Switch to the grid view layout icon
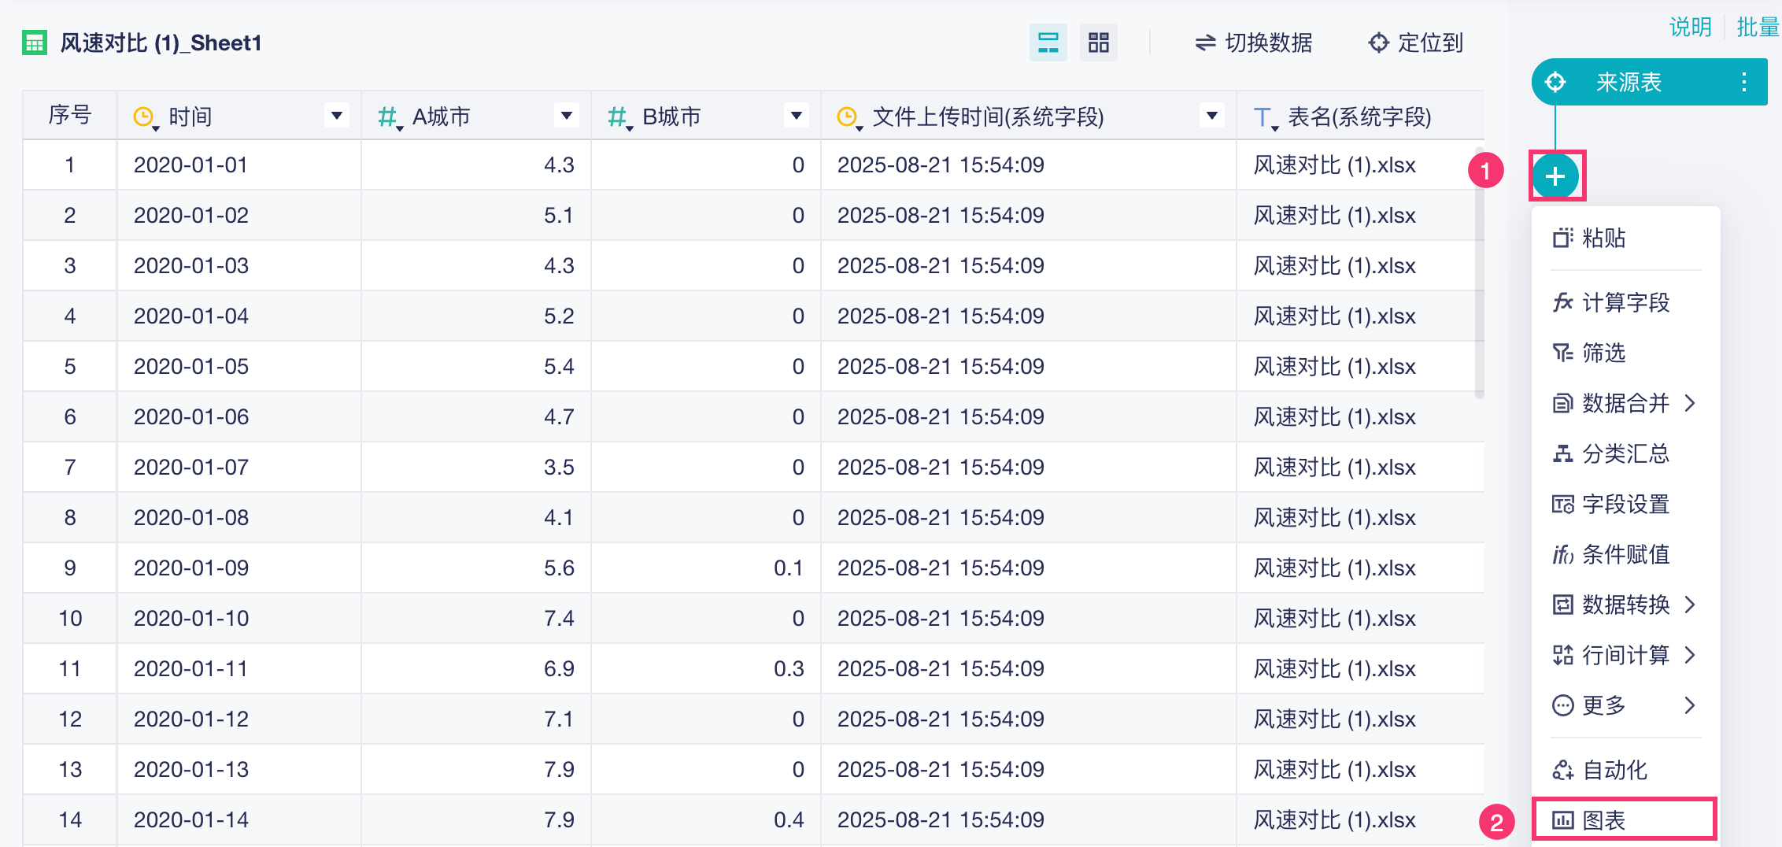Screen dimensions: 1782x847 pos(1098,43)
